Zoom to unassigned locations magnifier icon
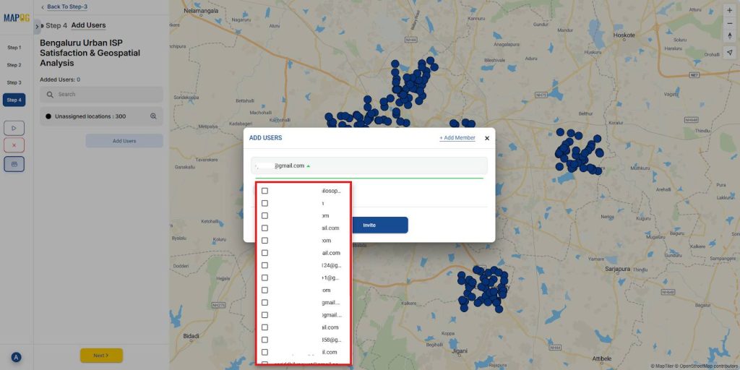 (153, 116)
